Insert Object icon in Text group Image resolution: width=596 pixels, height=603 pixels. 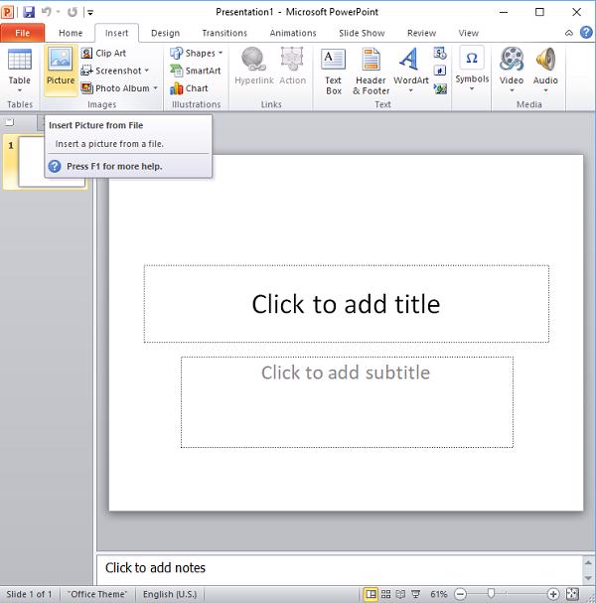click(440, 88)
